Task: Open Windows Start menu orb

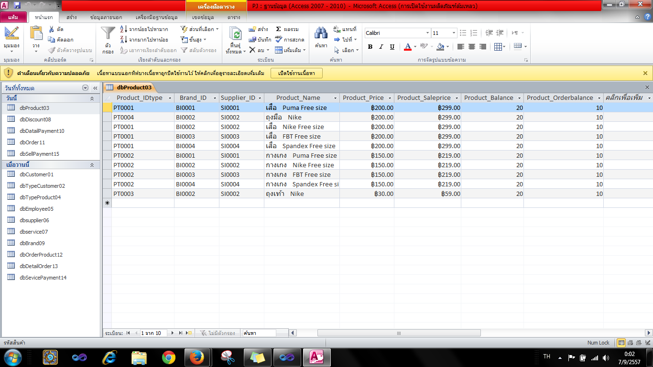Action: click(12, 357)
